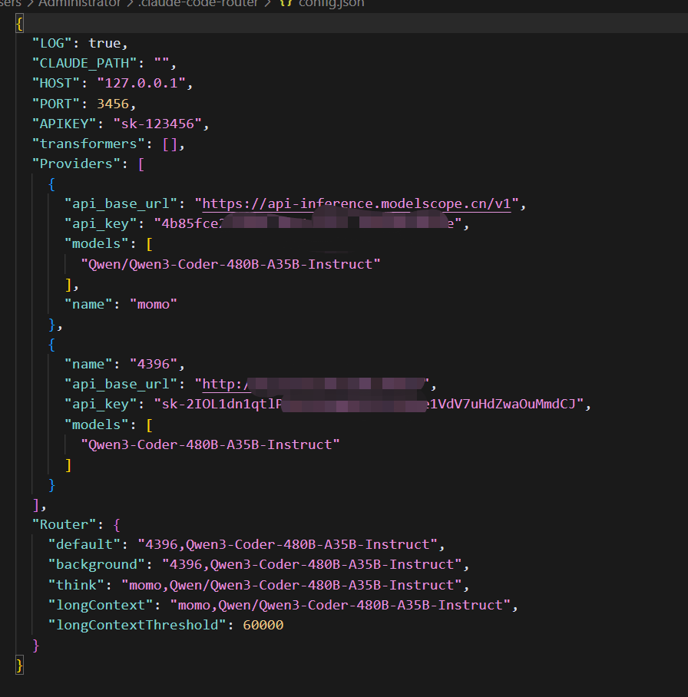
Task: Click the final closing root brace
Action: click(x=19, y=666)
